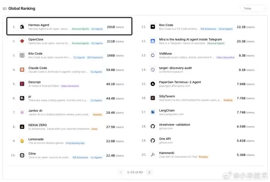The height and width of the screenshot is (182, 270).
Task: Click the 5.36B tokens value
Action: coord(246,155)
